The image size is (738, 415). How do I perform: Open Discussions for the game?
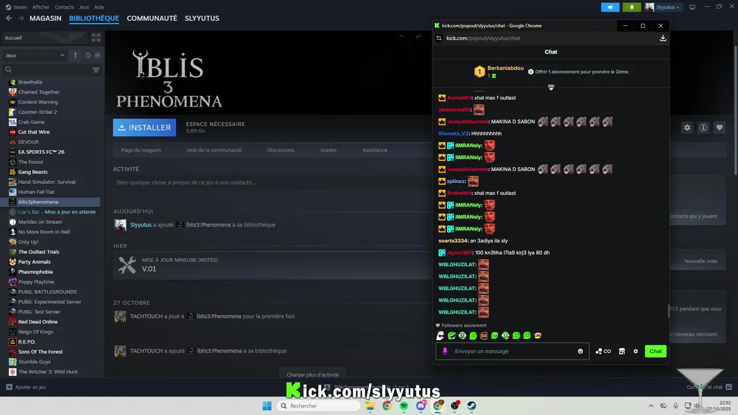[x=281, y=150]
